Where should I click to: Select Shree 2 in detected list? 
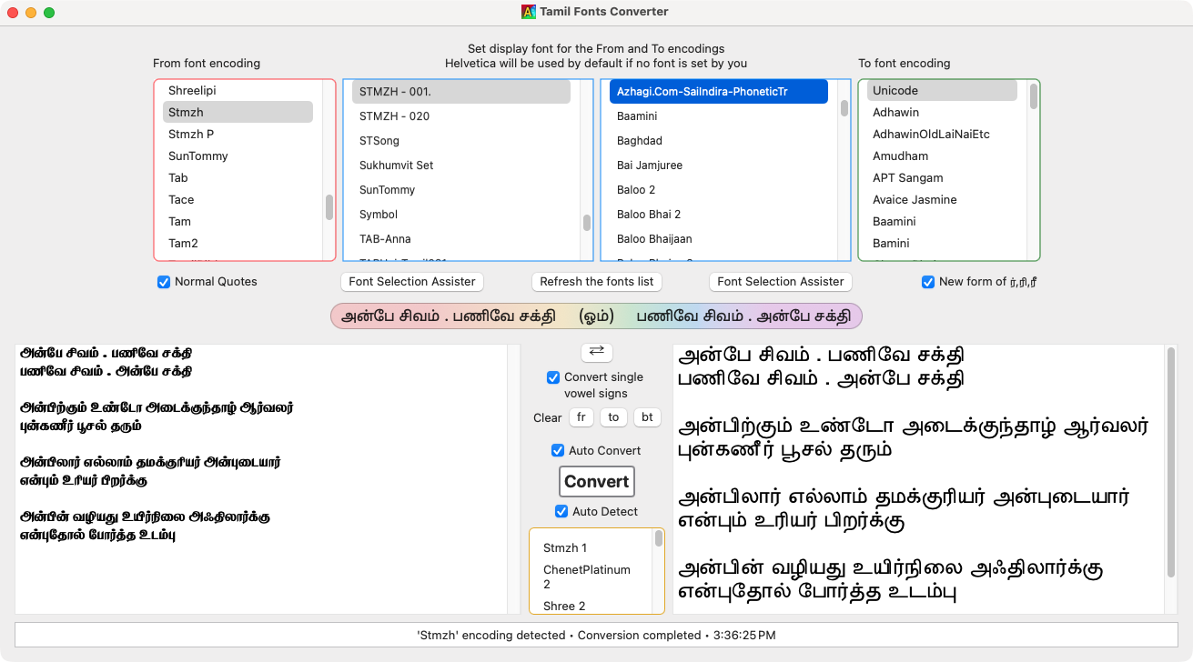coord(591,607)
